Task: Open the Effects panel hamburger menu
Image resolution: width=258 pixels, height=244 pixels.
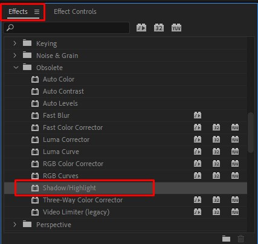Action: point(37,12)
